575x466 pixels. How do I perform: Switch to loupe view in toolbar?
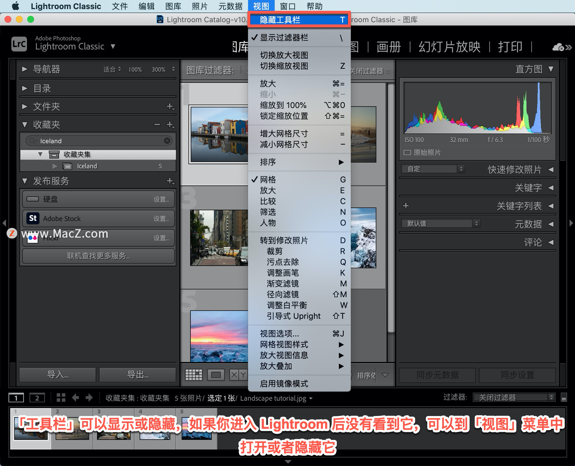216,375
